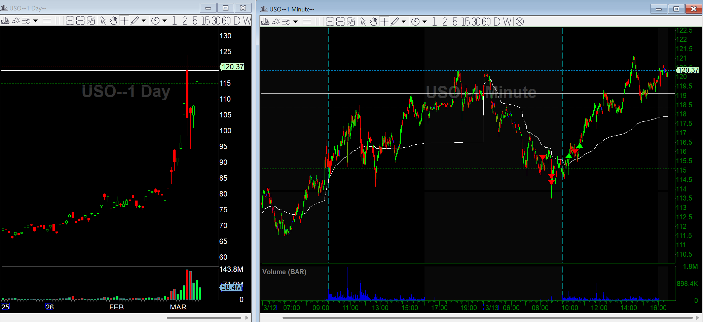Click scroll-right arrow under Minute chart

(698, 318)
